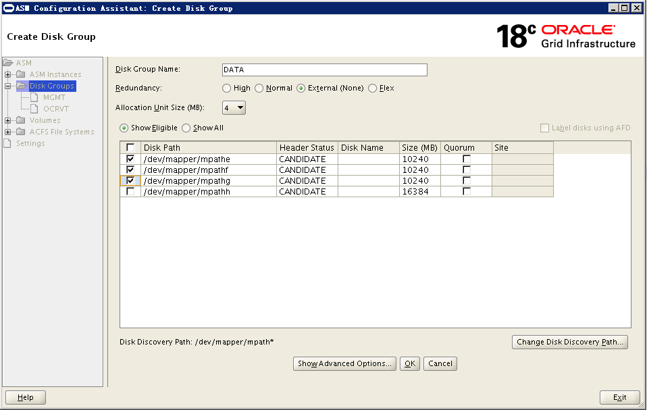Expand the ASM Instances tree node
Image resolution: width=647 pixels, height=410 pixels.
[8, 75]
